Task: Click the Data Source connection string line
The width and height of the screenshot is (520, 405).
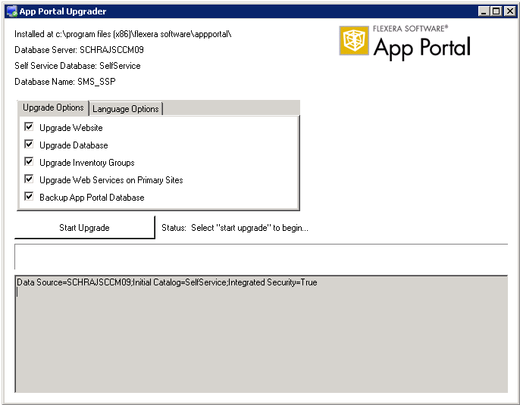Action: [167, 282]
